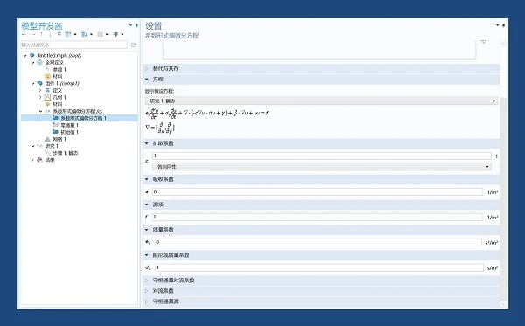Collapse the 系数形式偏微分方程 (c) physics node
The width and height of the screenshot is (525, 326).
pos(40,111)
